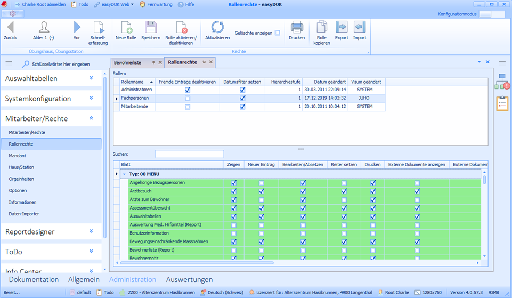512x298 pixels.
Task: Click the Suchen input field
Action: 189,154
